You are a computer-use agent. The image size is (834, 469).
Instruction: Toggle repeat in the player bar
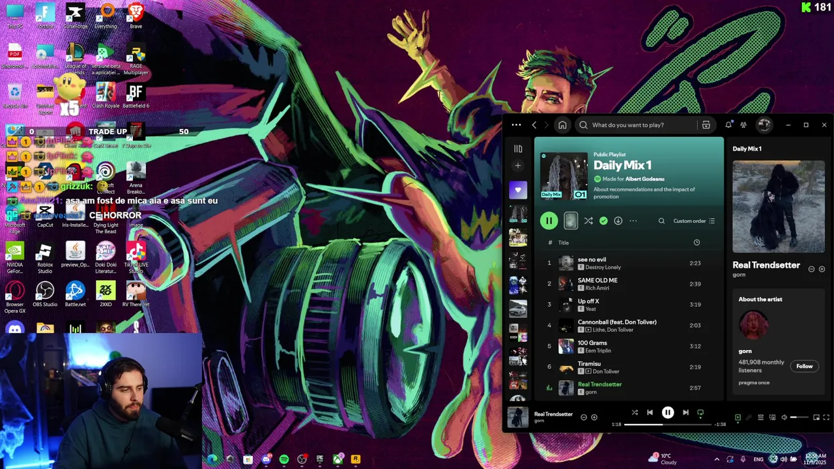coord(700,412)
